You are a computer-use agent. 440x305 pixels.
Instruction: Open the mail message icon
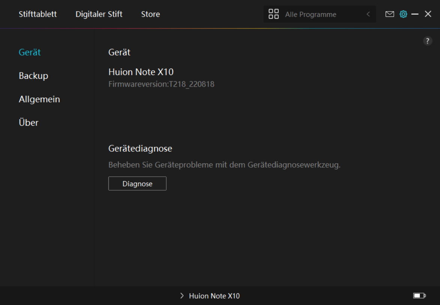(389, 14)
